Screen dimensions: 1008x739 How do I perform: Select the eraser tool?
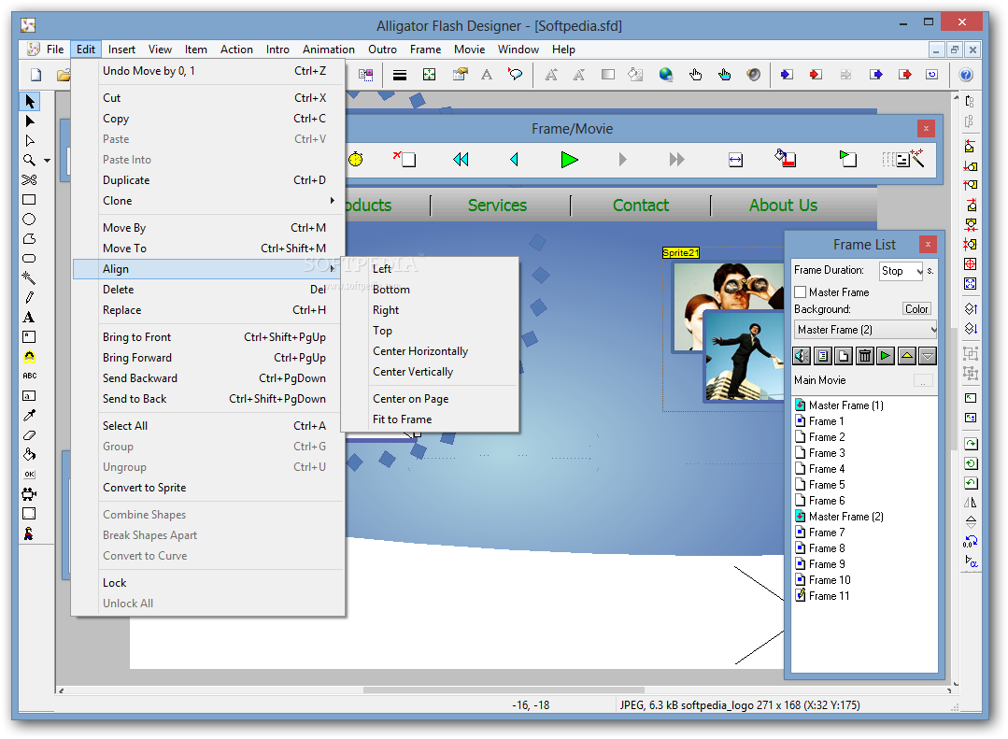tap(29, 435)
